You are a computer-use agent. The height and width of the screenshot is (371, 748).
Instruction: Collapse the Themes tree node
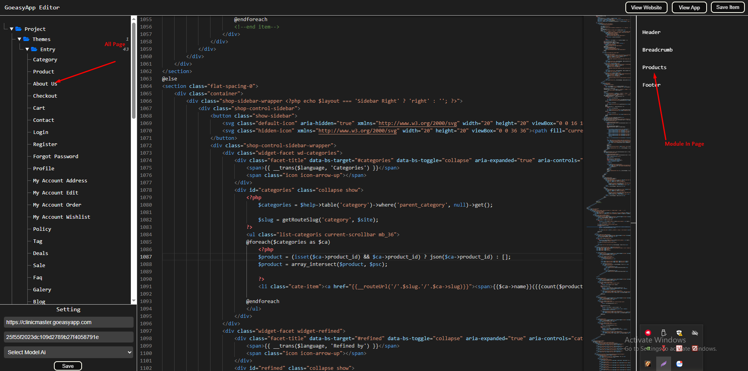pos(20,39)
